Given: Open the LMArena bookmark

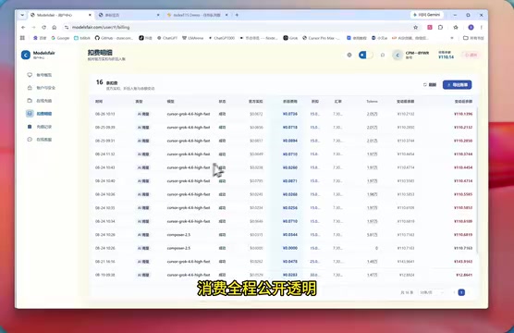Looking at the screenshot, I should [x=192, y=38].
